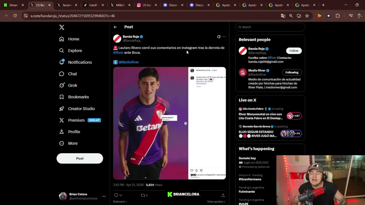
Task: Click the zoom magnifier icon in address bar
Action: (x=291, y=16)
